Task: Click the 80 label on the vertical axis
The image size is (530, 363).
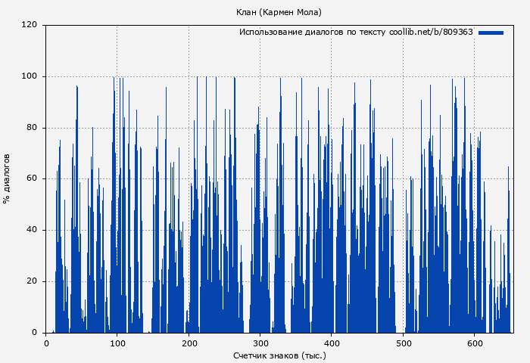Action: (32, 128)
